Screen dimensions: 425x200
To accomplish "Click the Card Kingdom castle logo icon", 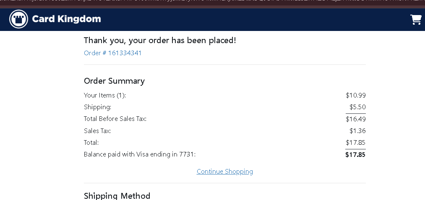I will [x=18, y=19].
